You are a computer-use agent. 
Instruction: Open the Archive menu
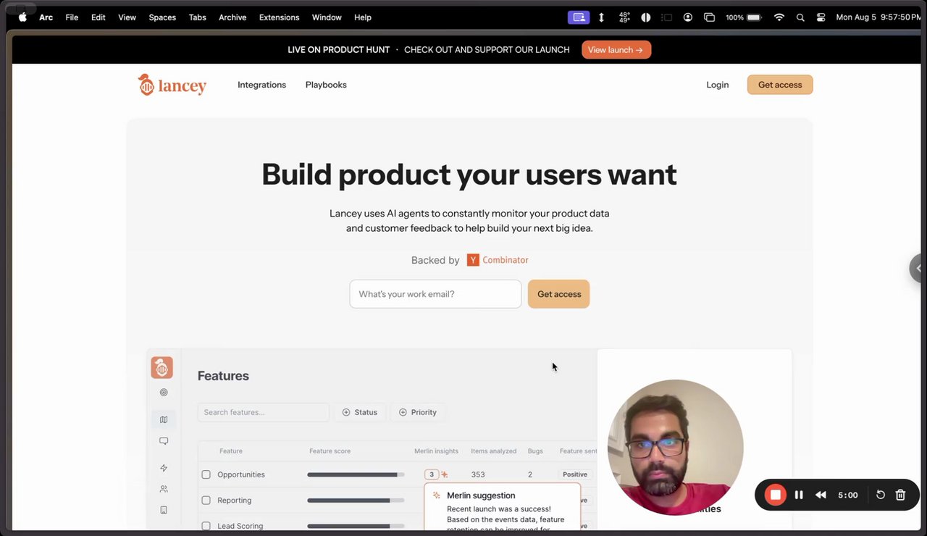232,17
